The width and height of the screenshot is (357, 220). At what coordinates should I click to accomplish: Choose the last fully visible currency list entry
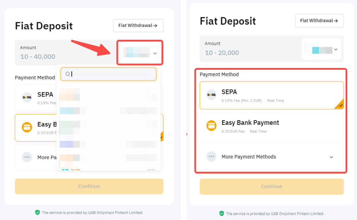[108, 158]
